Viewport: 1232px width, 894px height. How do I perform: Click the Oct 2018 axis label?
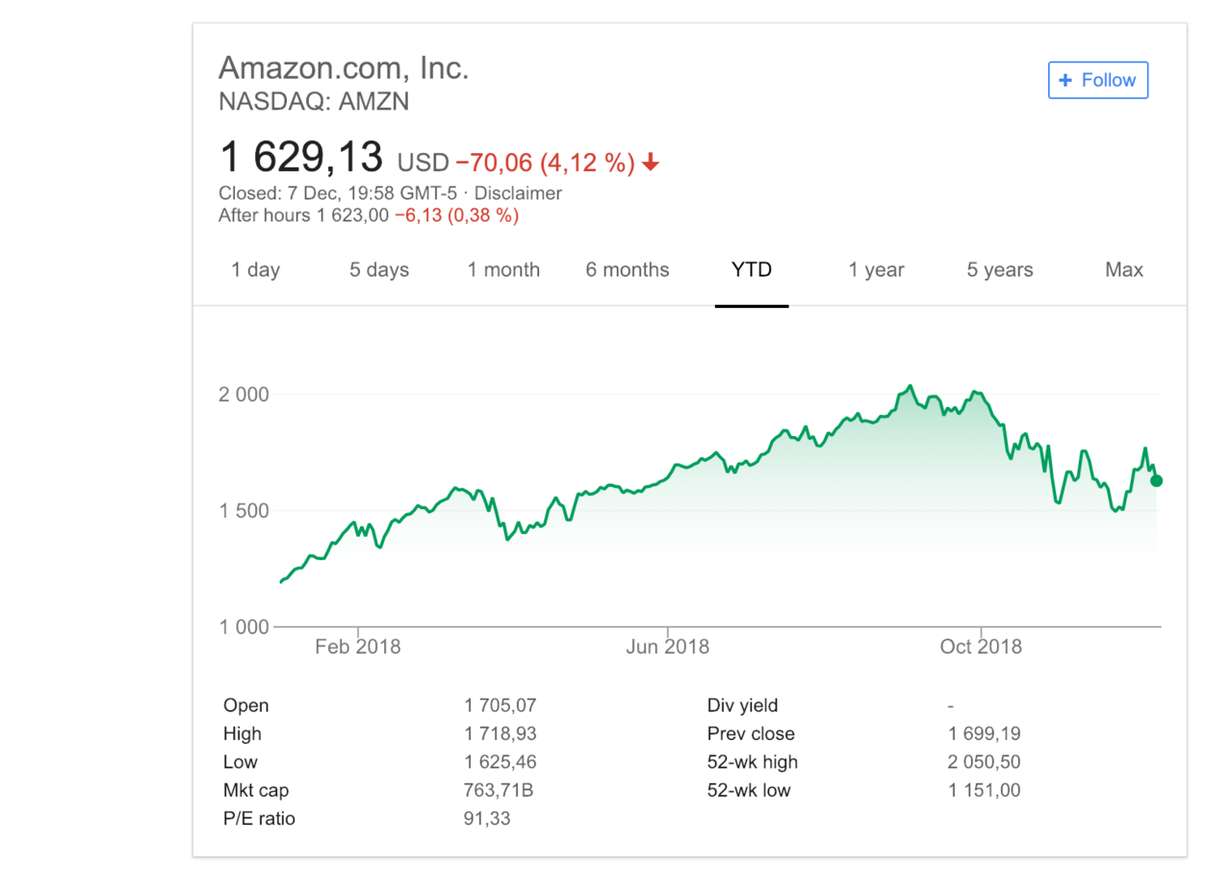(x=980, y=647)
